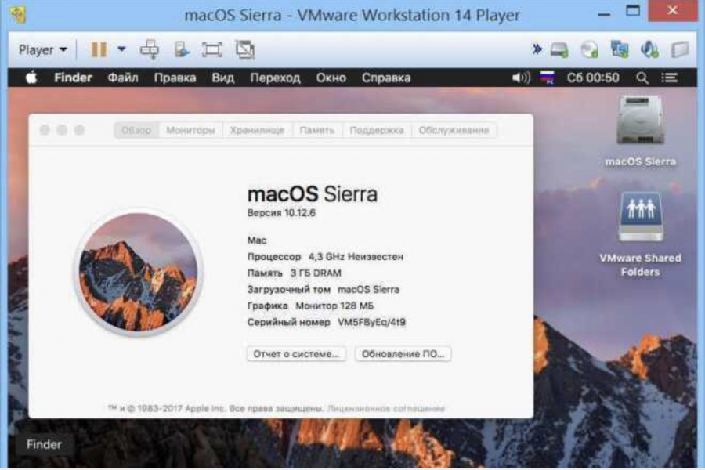Expand the hidden devices chevron
The width and height of the screenshot is (705, 470).
click(x=537, y=49)
